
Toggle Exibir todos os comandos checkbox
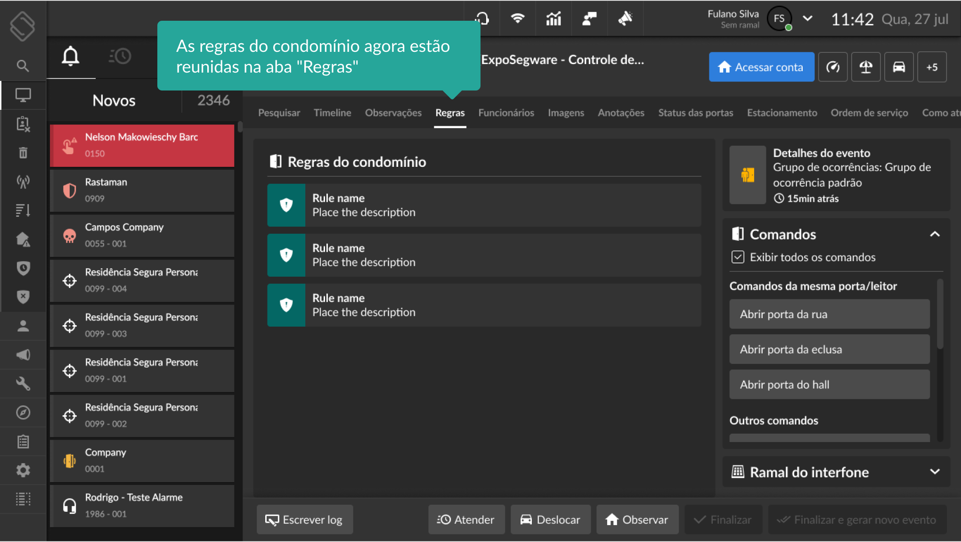pyautogui.click(x=738, y=257)
